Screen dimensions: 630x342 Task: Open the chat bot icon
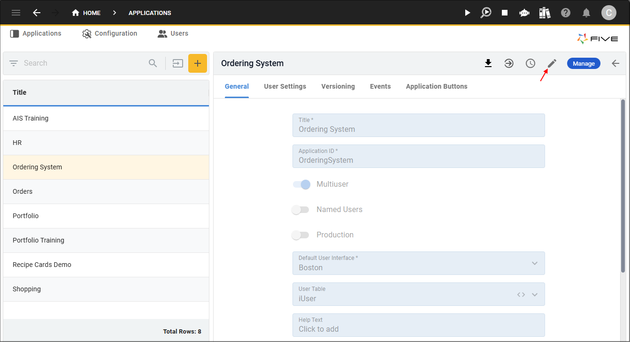click(524, 13)
